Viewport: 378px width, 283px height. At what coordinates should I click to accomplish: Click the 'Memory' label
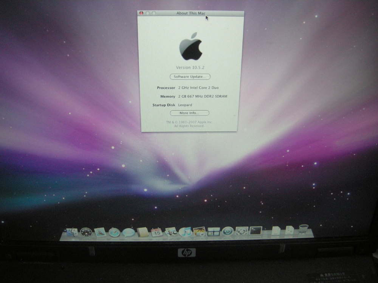[x=168, y=97]
